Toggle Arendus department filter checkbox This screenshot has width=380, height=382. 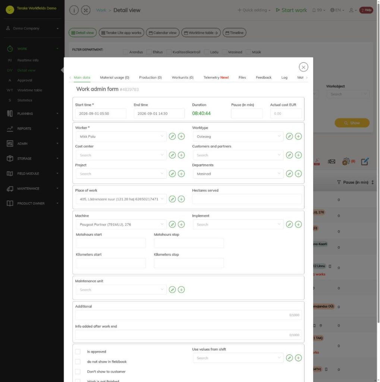click(125, 52)
